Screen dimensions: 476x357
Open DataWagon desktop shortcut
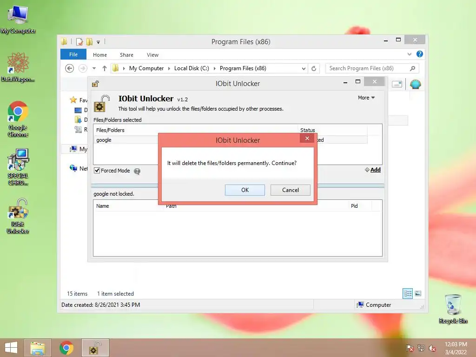(18, 67)
